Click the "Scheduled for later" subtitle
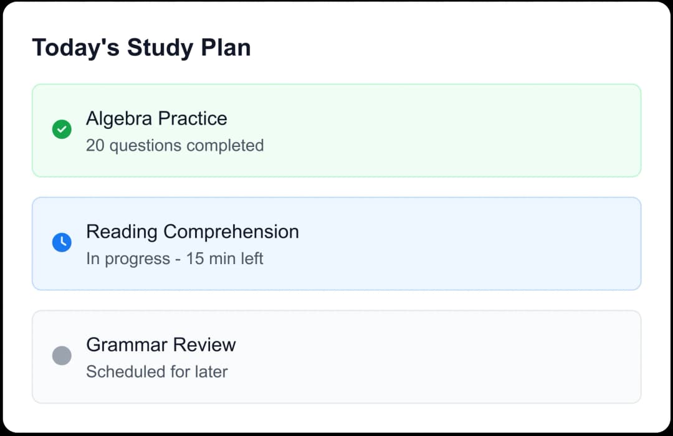 click(x=157, y=372)
